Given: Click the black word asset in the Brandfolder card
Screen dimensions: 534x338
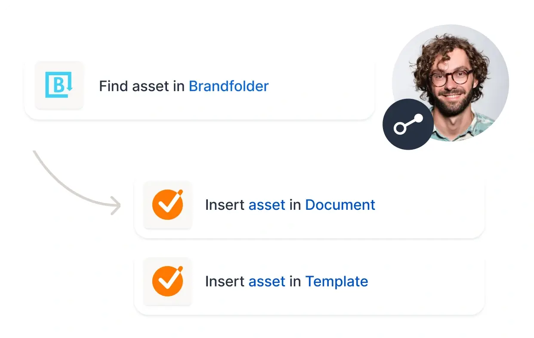Looking at the screenshot, I should click(x=151, y=86).
